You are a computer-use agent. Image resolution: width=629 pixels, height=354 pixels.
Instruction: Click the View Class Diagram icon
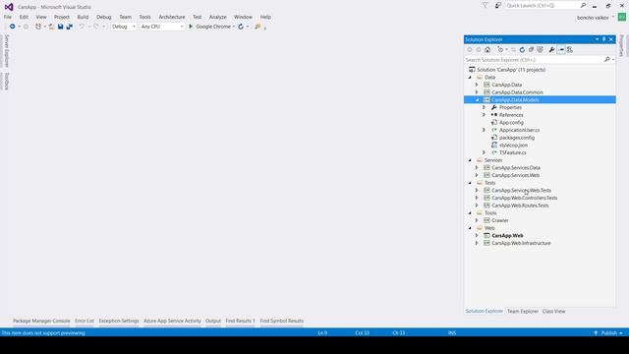[x=570, y=50]
